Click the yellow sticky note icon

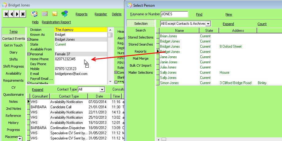click(x=55, y=14)
